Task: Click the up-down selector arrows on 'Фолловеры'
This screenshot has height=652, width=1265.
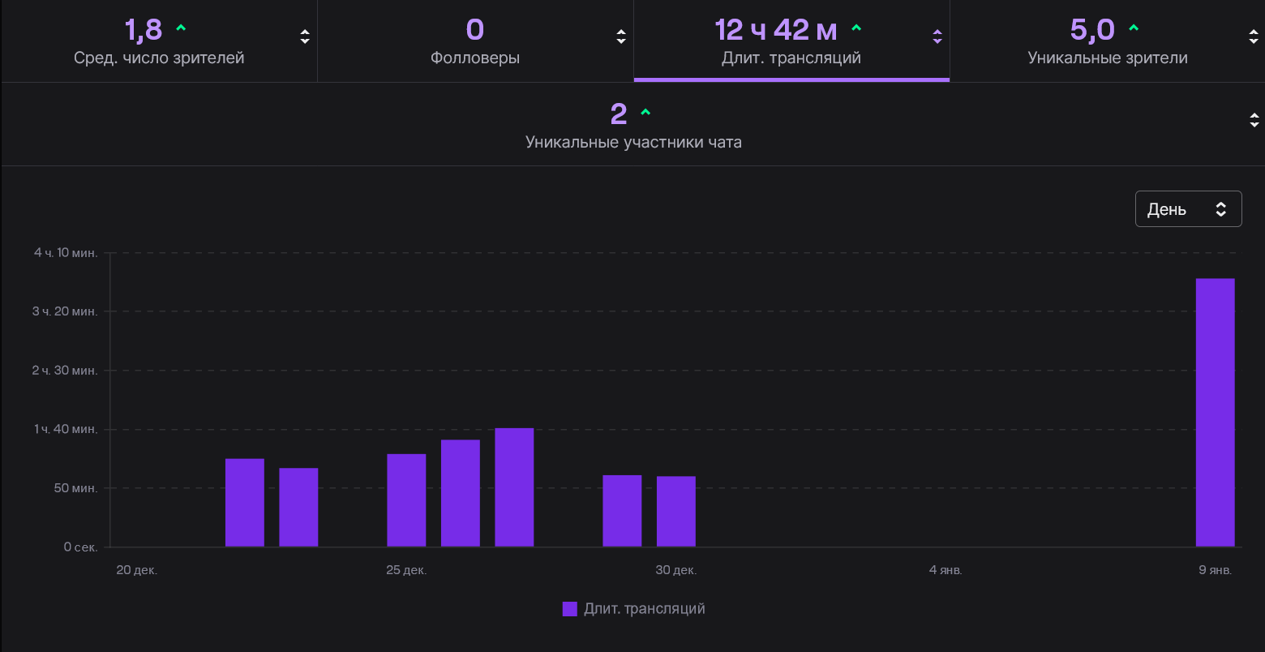Action: coord(621,36)
